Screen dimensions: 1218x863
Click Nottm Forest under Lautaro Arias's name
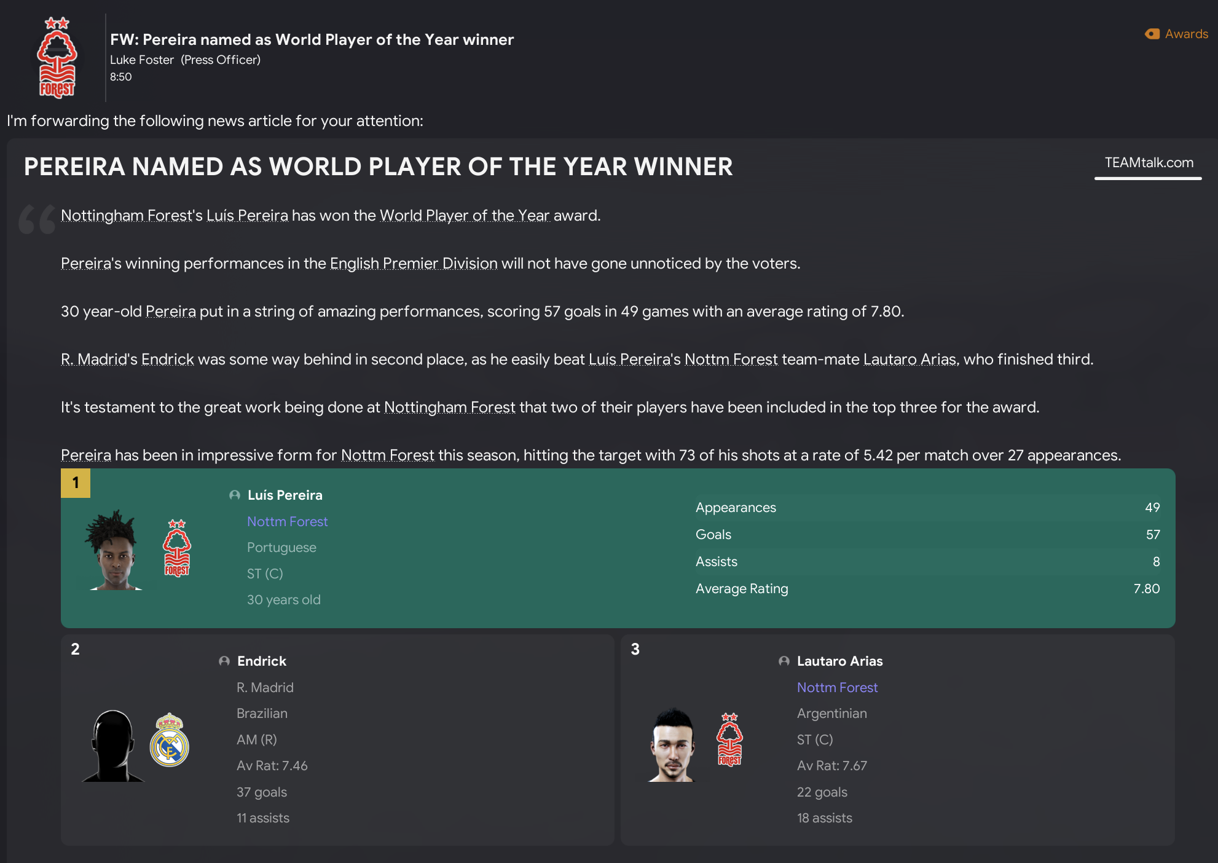pos(837,688)
